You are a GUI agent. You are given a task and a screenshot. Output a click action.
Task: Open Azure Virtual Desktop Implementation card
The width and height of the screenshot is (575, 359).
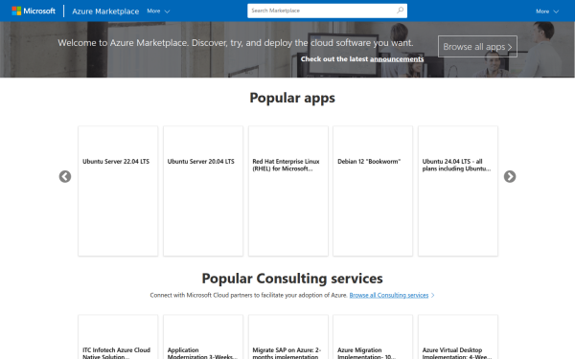pos(458,337)
